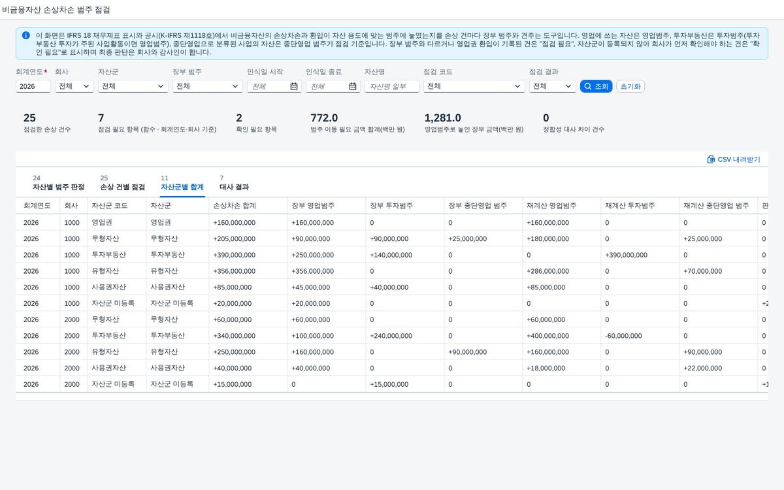Open the 인식일 시작 calendar picker icon

[294, 86]
